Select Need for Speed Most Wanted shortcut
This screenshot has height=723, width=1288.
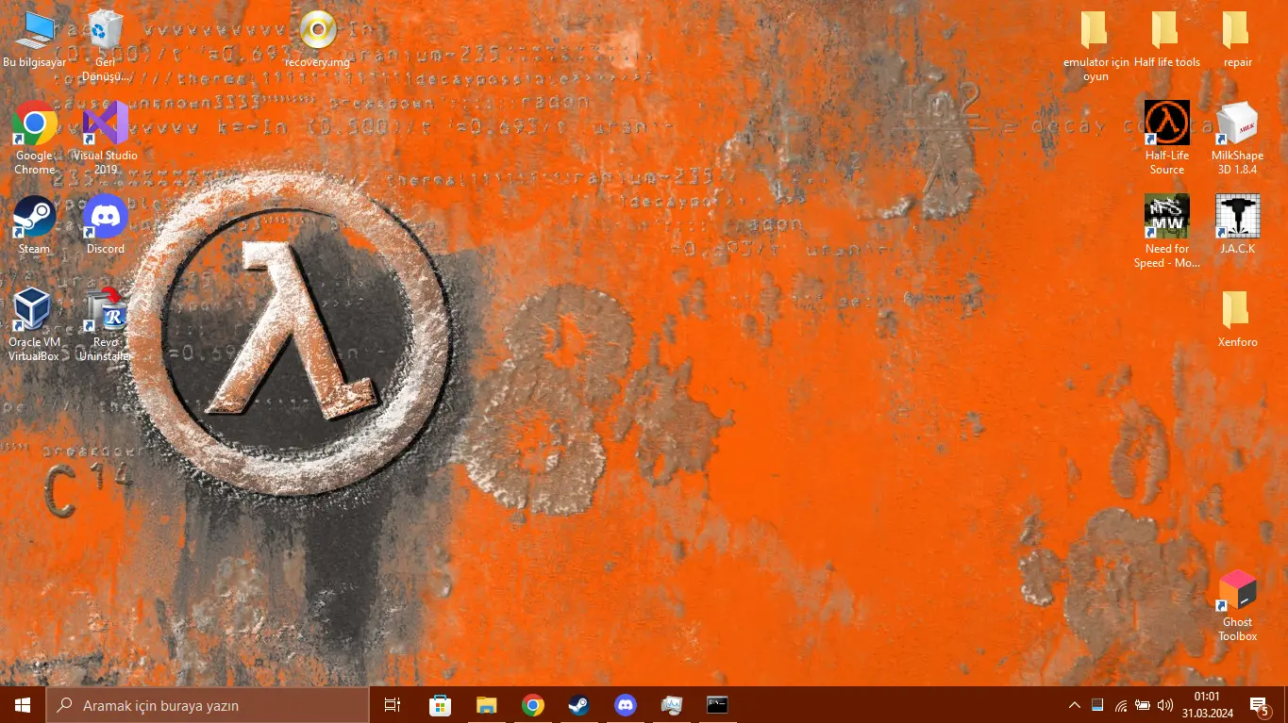1166,232
